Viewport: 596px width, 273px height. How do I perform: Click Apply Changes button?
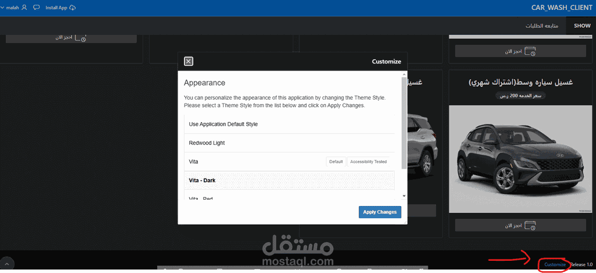tap(379, 212)
